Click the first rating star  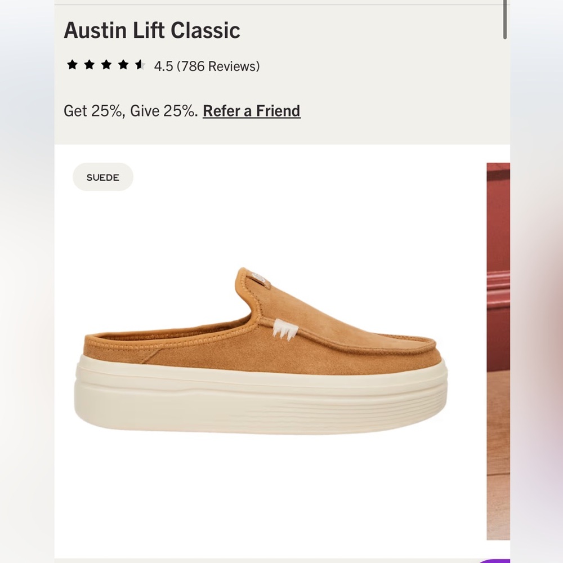coord(72,65)
